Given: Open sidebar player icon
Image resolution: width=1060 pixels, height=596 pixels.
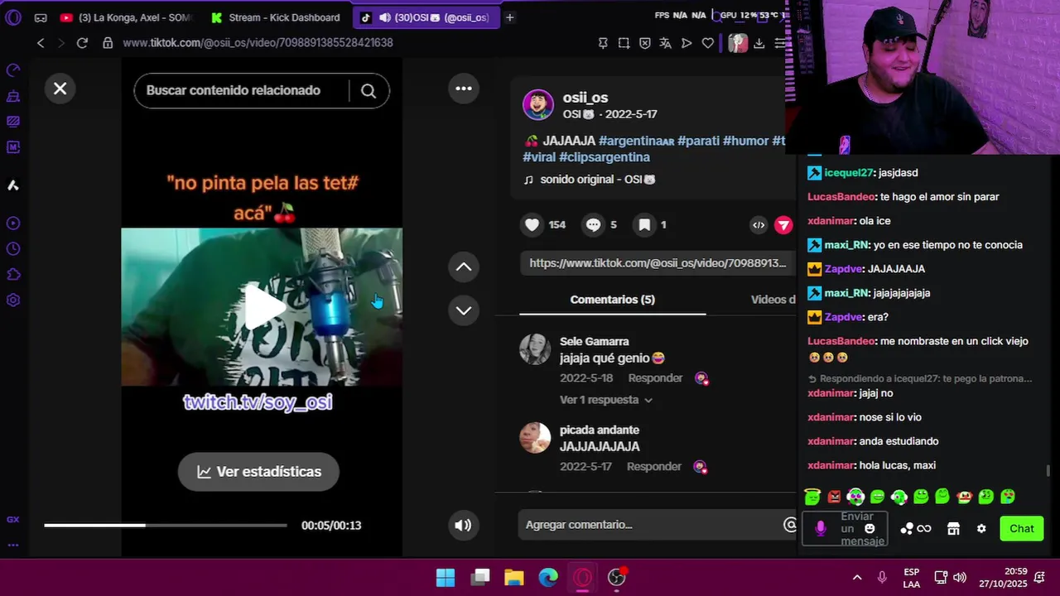Looking at the screenshot, I should [x=12, y=223].
